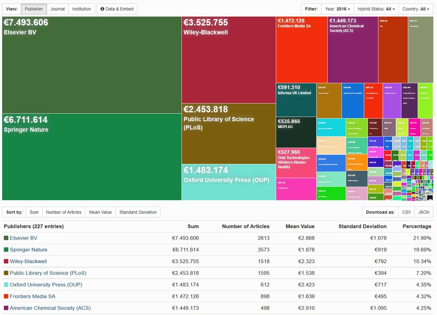The height and width of the screenshot is (315, 437).
Task: Select Public Library of Science treemap block
Action: pos(229,134)
